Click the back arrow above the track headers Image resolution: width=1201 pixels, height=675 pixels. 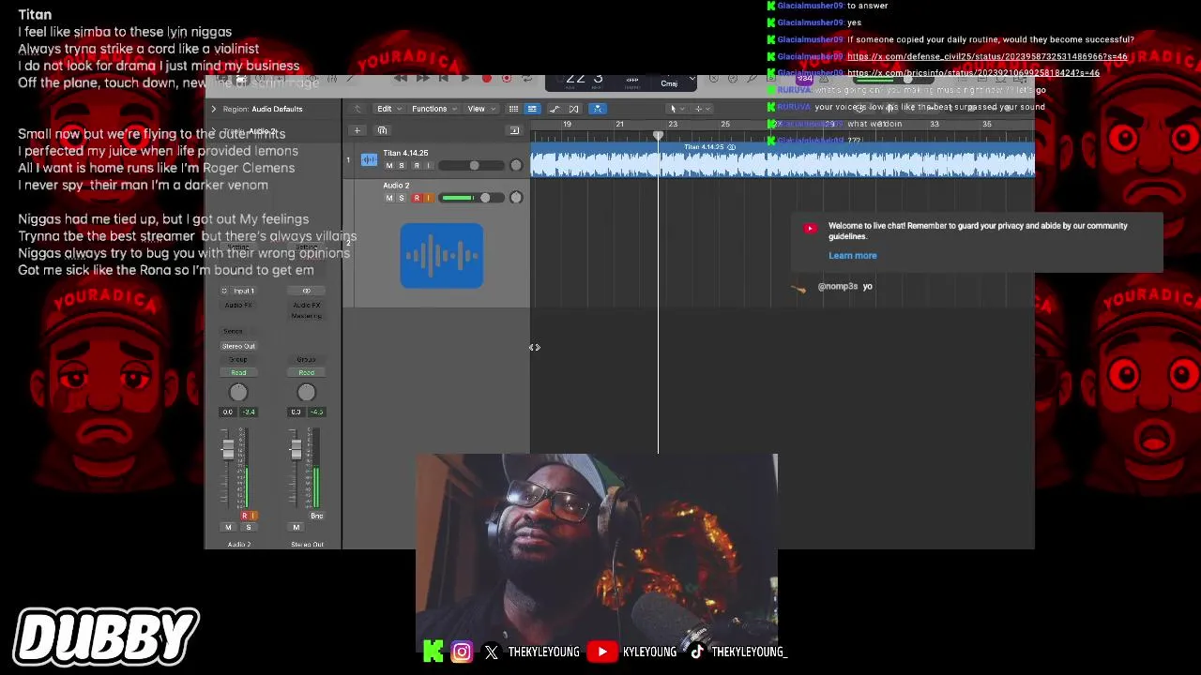click(x=357, y=109)
